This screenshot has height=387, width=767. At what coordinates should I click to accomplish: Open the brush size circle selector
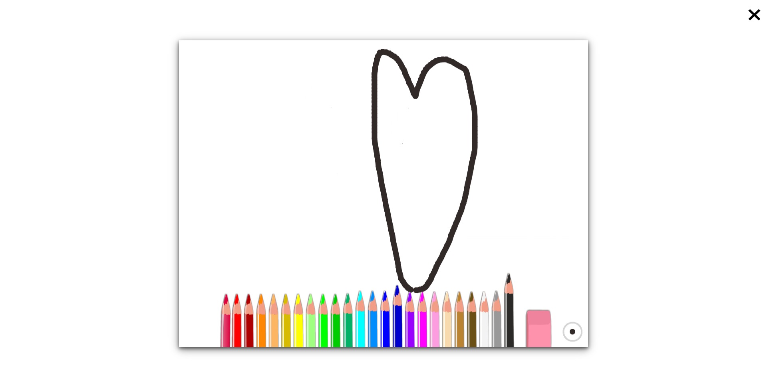572,332
